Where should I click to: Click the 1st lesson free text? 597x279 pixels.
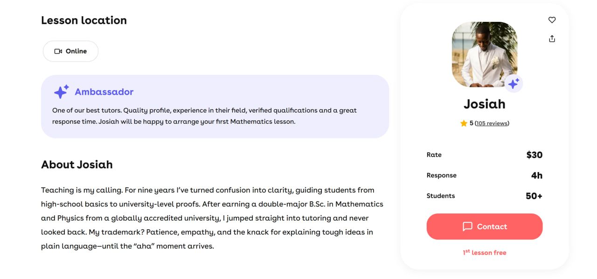pyautogui.click(x=484, y=252)
